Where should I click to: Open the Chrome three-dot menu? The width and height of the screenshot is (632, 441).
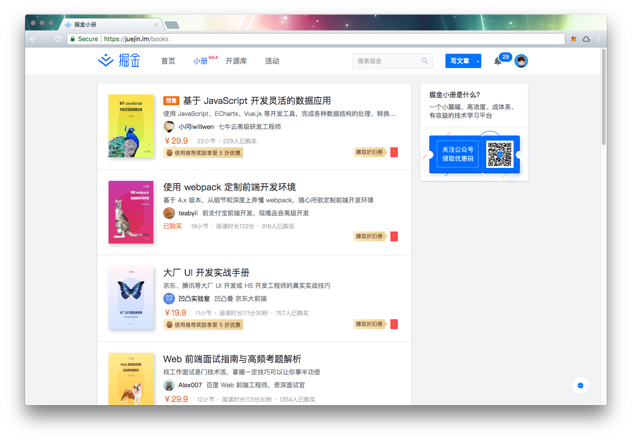coord(599,39)
